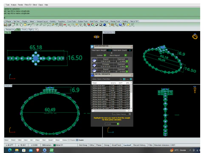Open the Help menu
This screenshot has height=153, width=204.
(x=46, y=5)
